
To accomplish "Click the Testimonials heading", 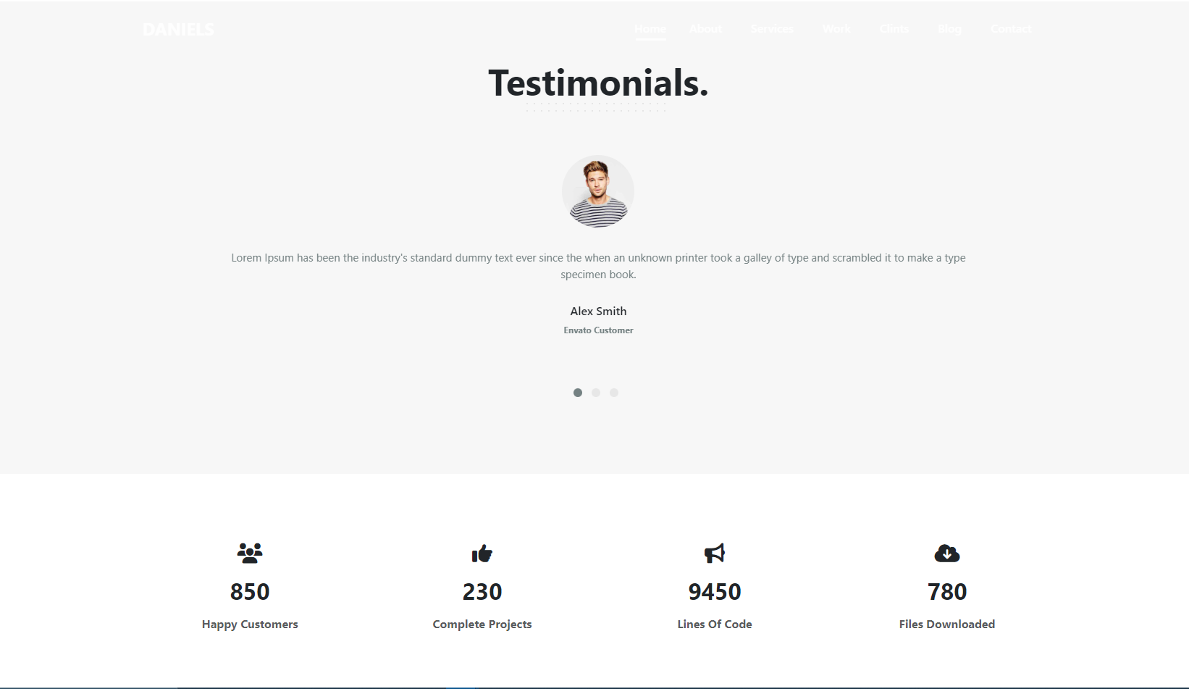I will [x=597, y=82].
